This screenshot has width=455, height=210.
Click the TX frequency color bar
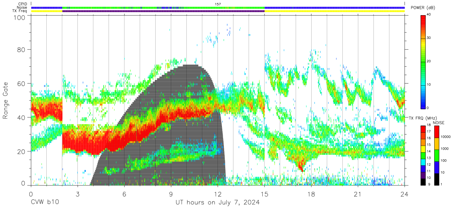tap(423, 155)
